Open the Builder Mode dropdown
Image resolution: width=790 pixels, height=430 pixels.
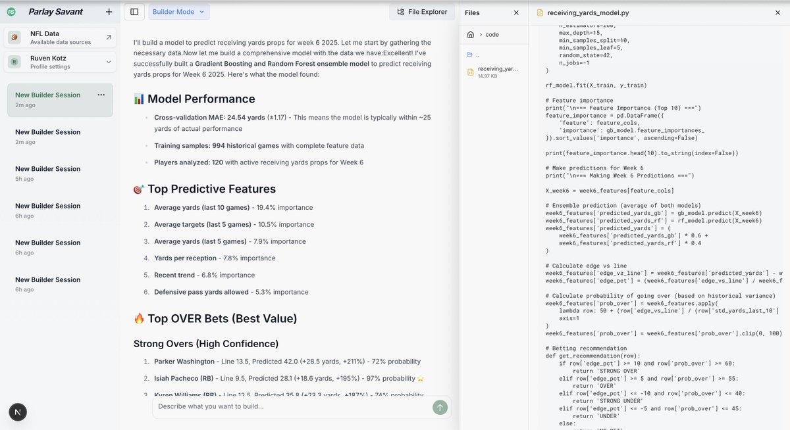pos(179,12)
